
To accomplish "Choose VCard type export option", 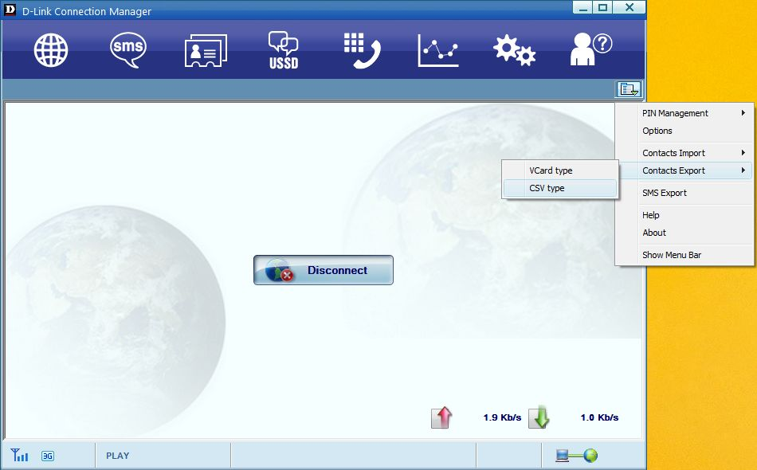I will (560, 170).
